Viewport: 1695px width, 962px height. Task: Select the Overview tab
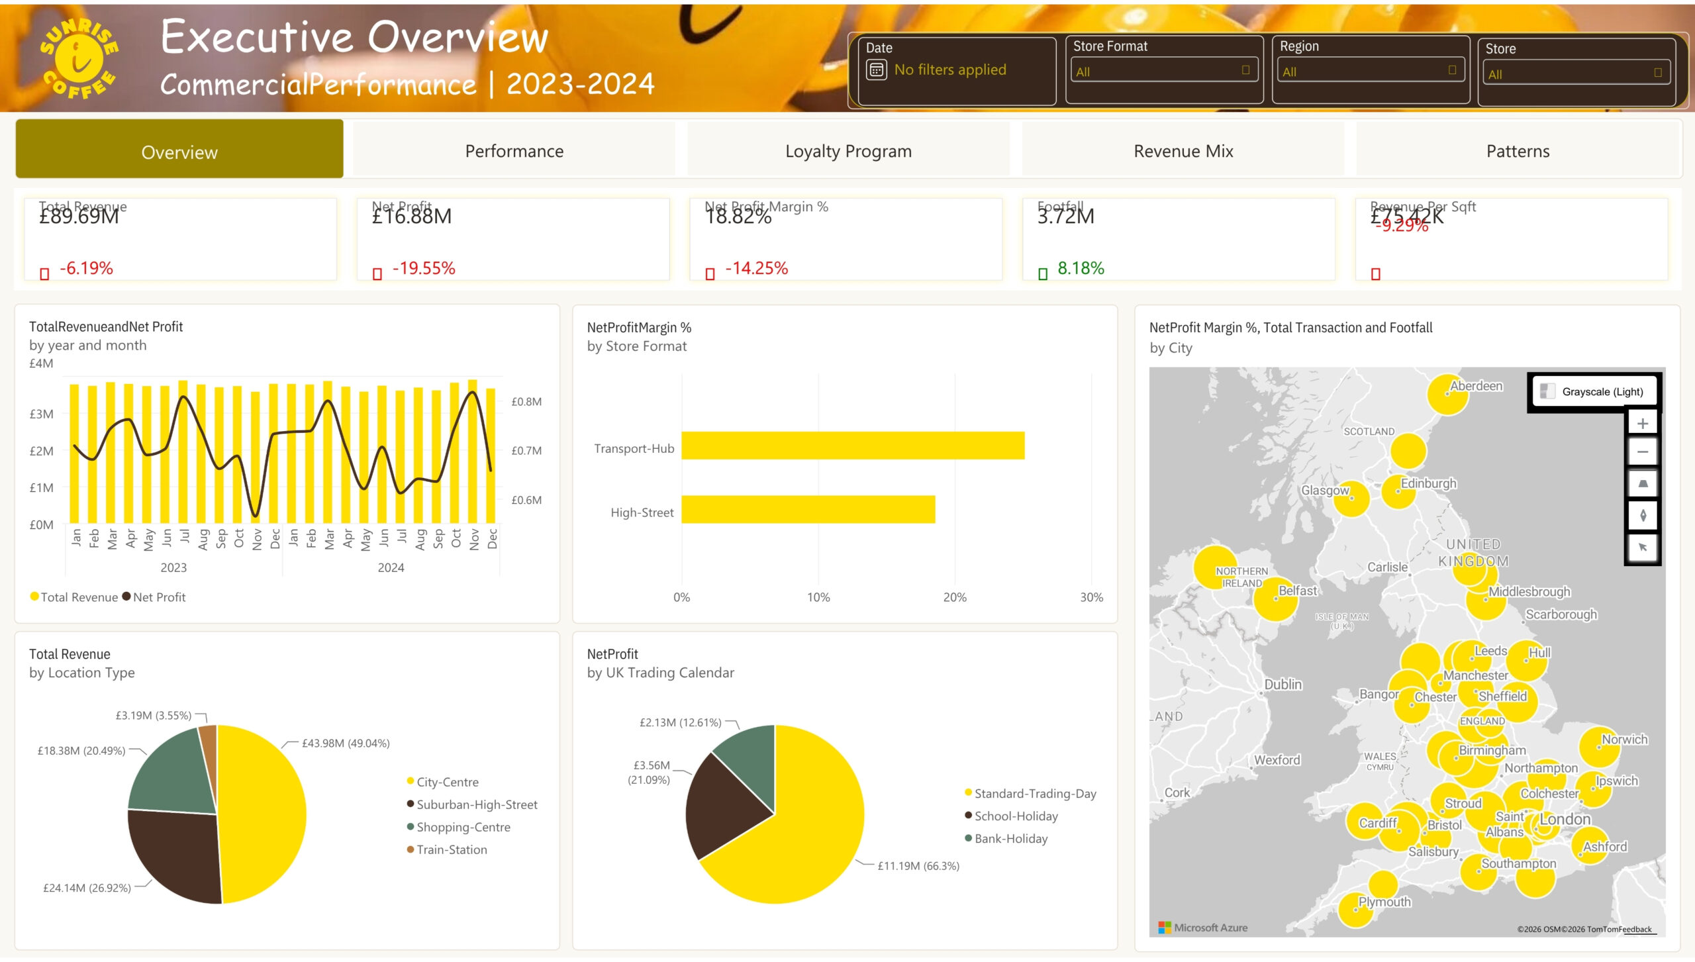[179, 149]
